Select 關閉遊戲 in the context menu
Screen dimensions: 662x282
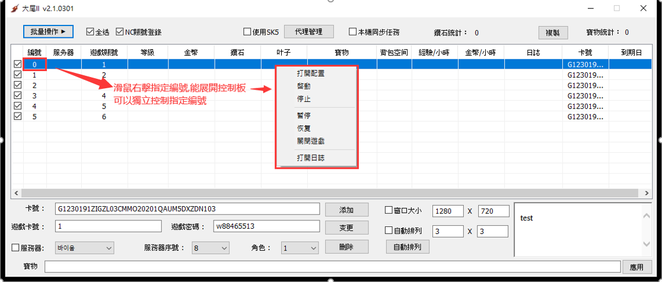coord(310,141)
